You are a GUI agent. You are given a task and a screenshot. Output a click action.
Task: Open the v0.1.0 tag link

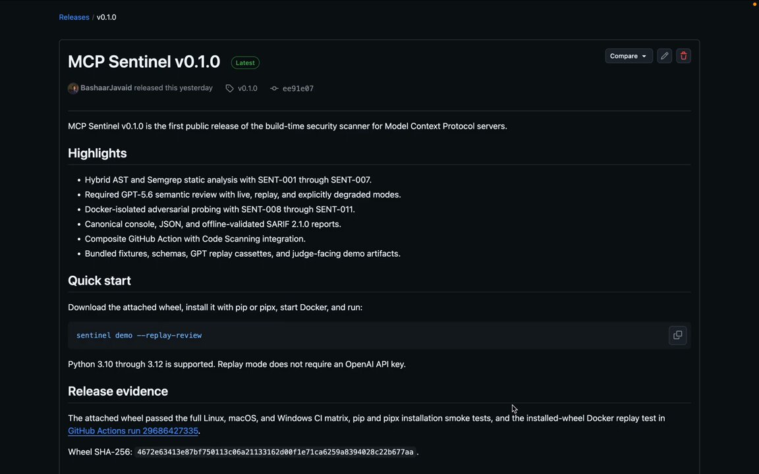pyautogui.click(x=247, y=88)
